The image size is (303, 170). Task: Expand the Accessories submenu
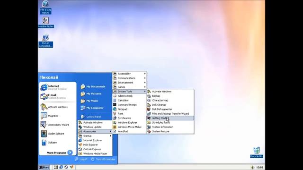tap(95, 131)
